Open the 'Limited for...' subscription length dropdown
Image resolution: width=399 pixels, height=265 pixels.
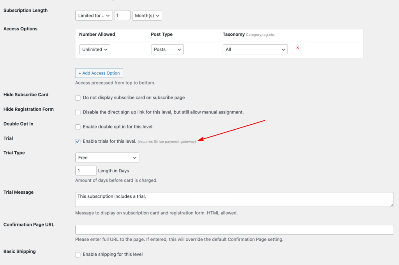point(94,16)
